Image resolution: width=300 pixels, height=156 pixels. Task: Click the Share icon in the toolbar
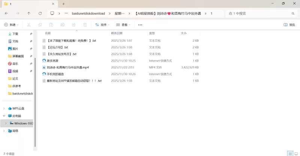point(74,25)
